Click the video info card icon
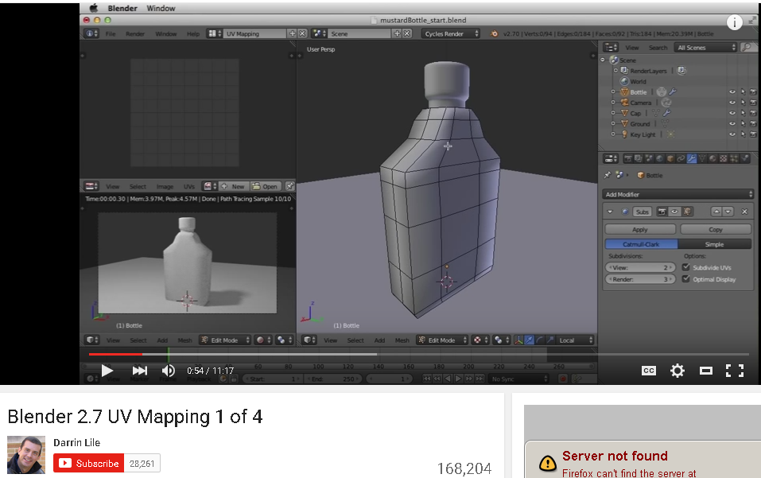 (x=734, y=21)
